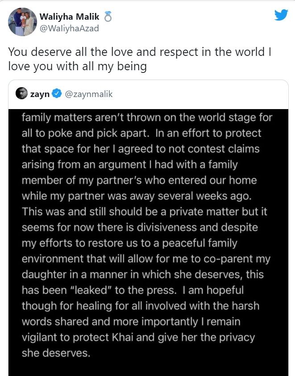The image size is (295, 376).
Task: Click the tweet line "love you with all my being"
Action: point(77,66)
